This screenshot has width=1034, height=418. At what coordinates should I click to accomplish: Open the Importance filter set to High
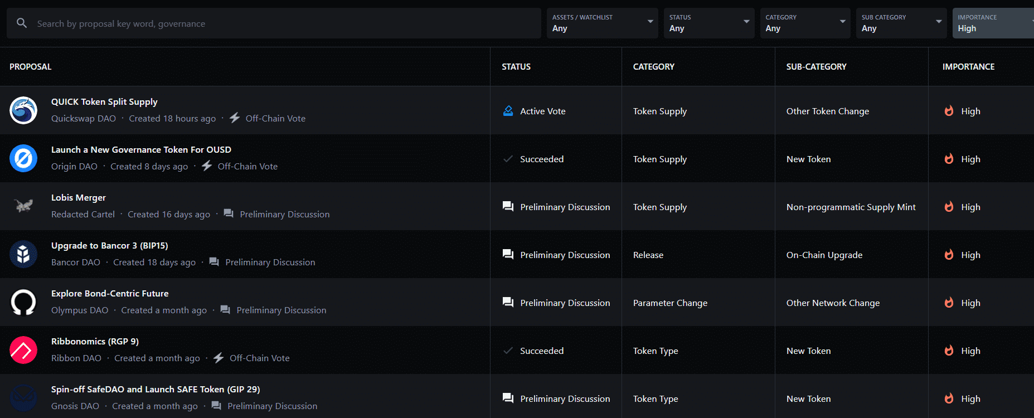click(x=993, y=23)
